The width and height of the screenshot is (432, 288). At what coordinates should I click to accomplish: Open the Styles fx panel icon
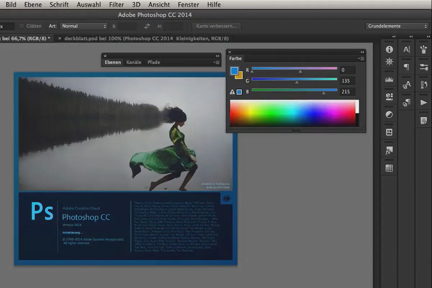coord(389,150)
